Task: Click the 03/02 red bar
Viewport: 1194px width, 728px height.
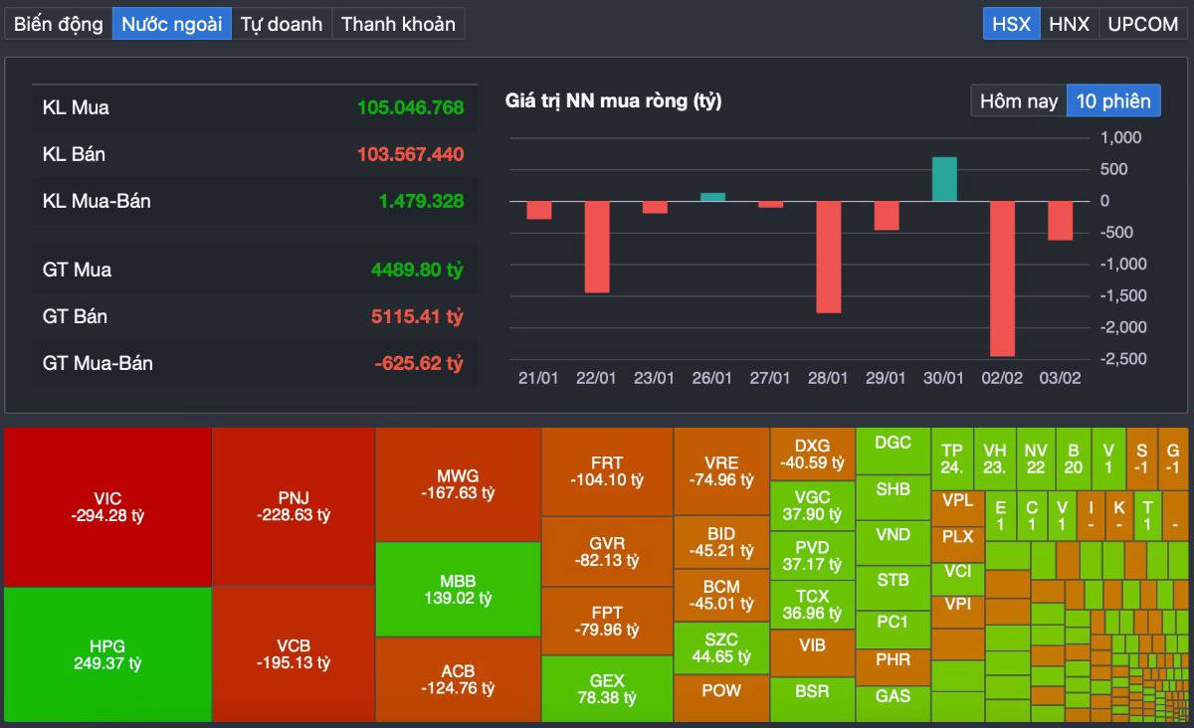Action: 1061,221
